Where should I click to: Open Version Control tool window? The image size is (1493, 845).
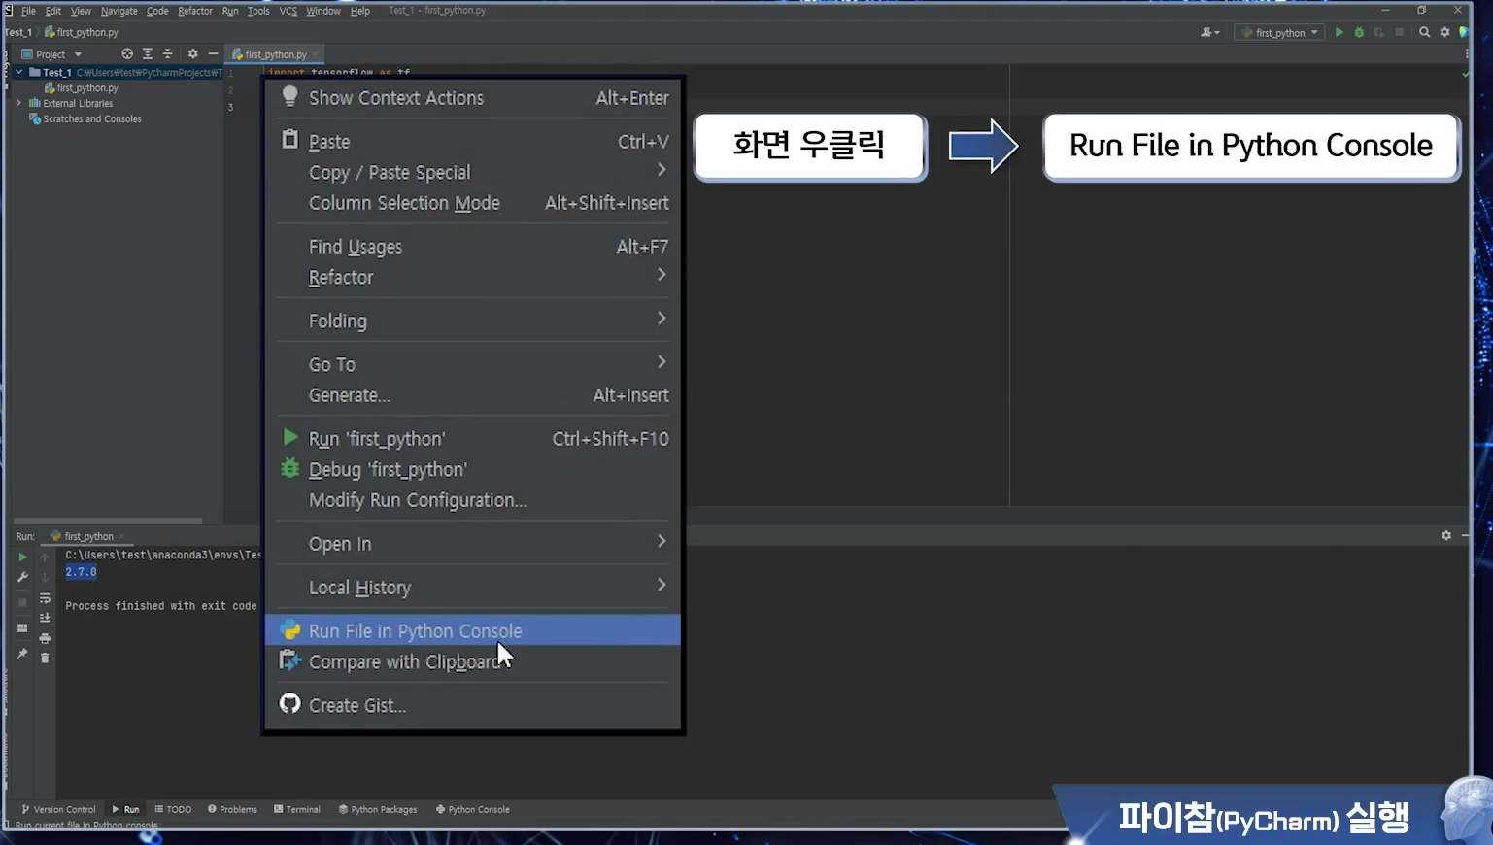58,809
